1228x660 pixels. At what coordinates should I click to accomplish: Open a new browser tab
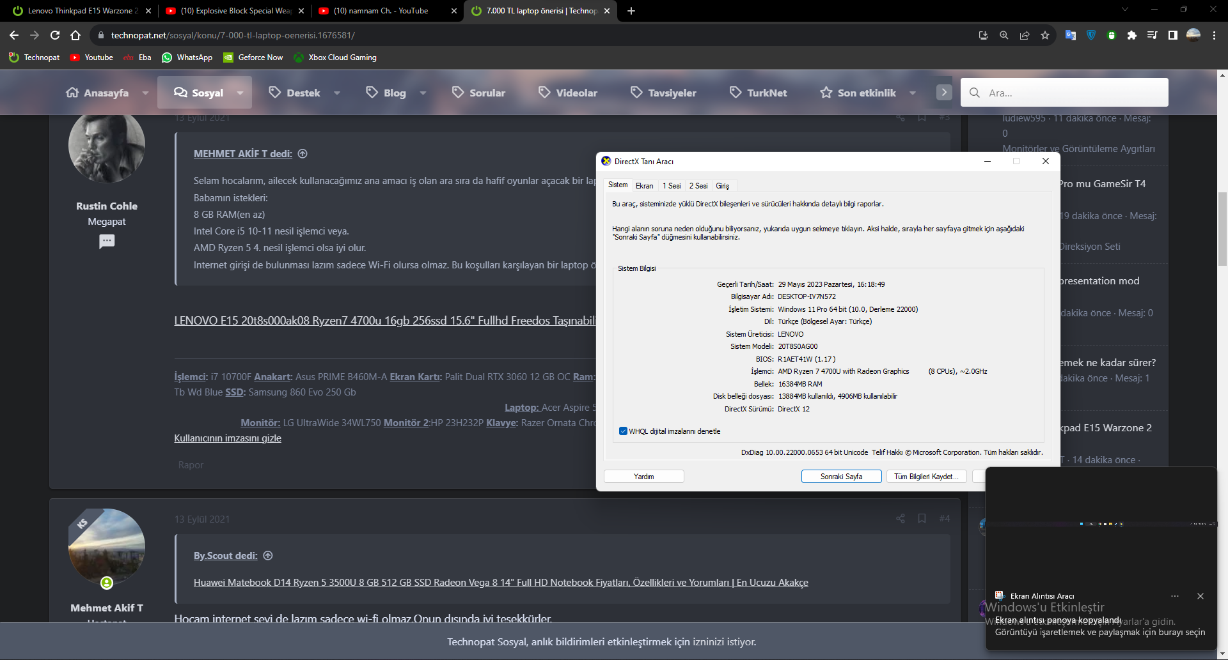631,11
